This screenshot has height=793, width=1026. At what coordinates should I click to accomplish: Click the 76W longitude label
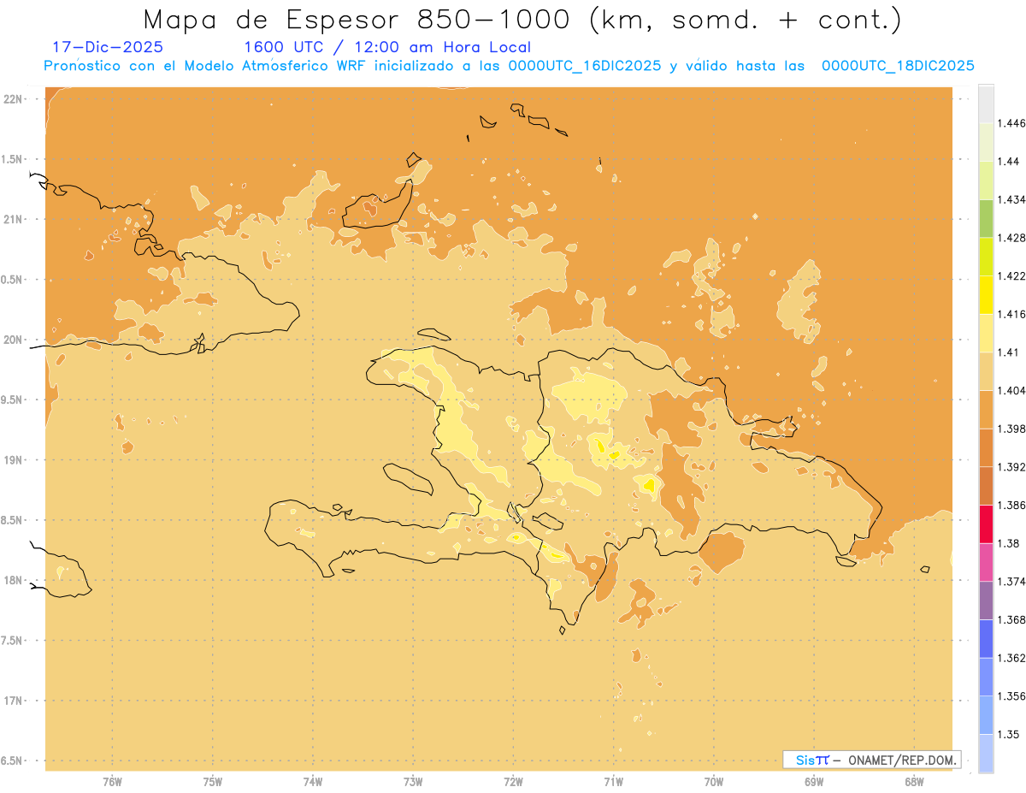click(x=112, y=782)
